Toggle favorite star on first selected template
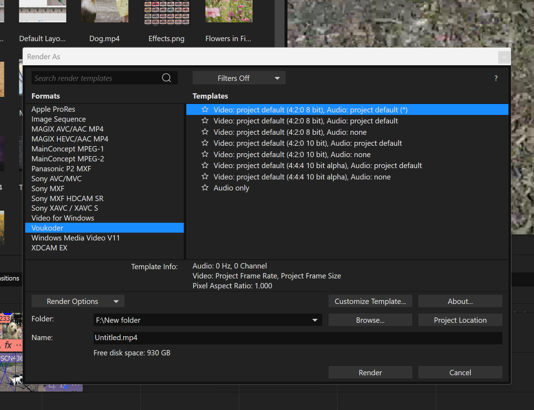 205,110
